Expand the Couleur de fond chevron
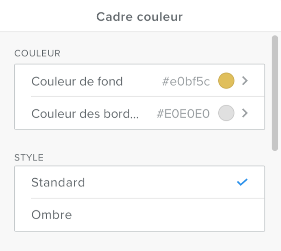This screenshot has height=251, width=281. tap(245, 81)
